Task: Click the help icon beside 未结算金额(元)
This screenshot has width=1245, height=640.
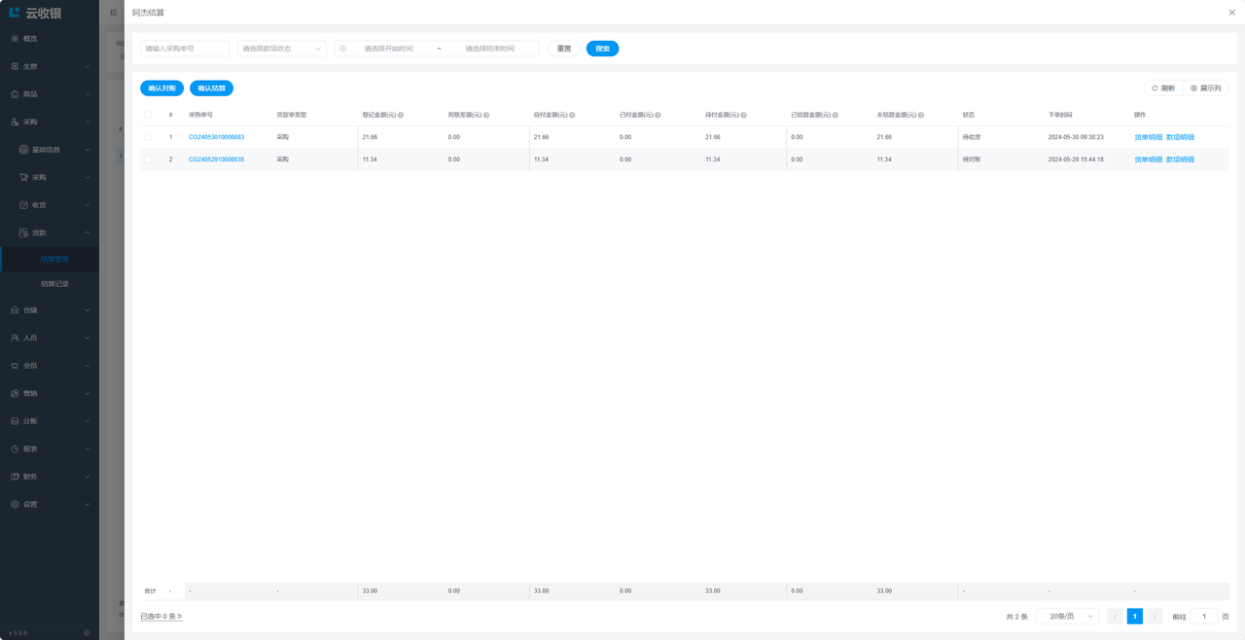Action: [921, 115]
